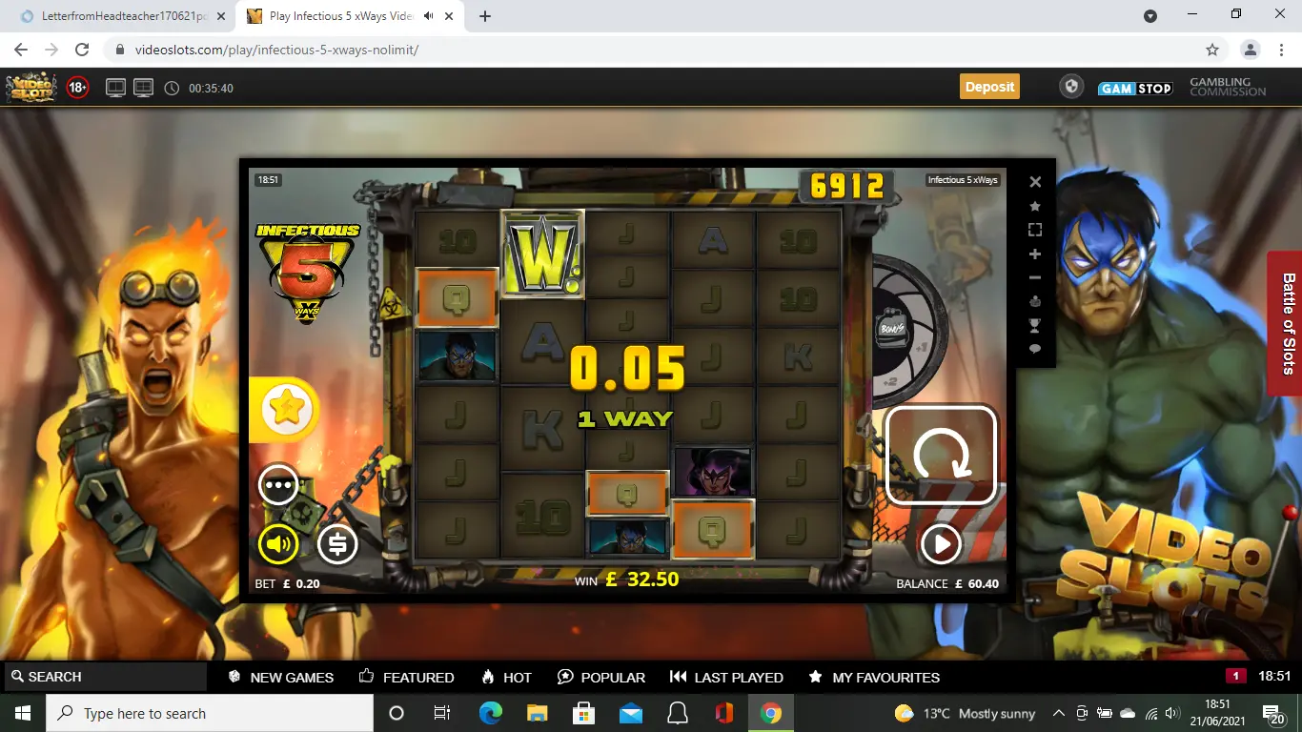The image size is (1302, 732).
Task: Show hidden system tray icons
Action: 1058,713
